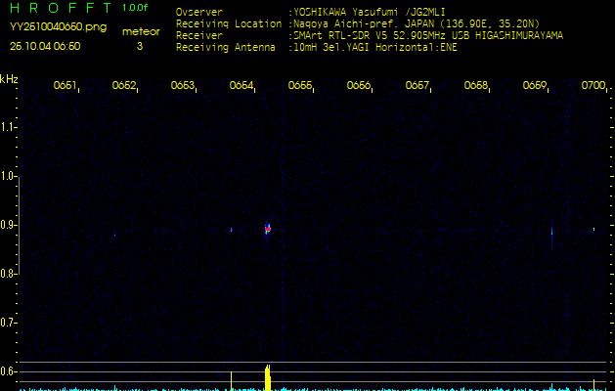Click frequency axis label 1.0

(7, 176)
